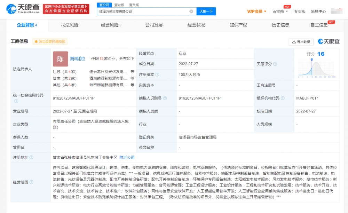This screenshot has width=348, height=213.
Task: Click the help icon beside 纳税人识别号
Action: (x=165, y=98)
